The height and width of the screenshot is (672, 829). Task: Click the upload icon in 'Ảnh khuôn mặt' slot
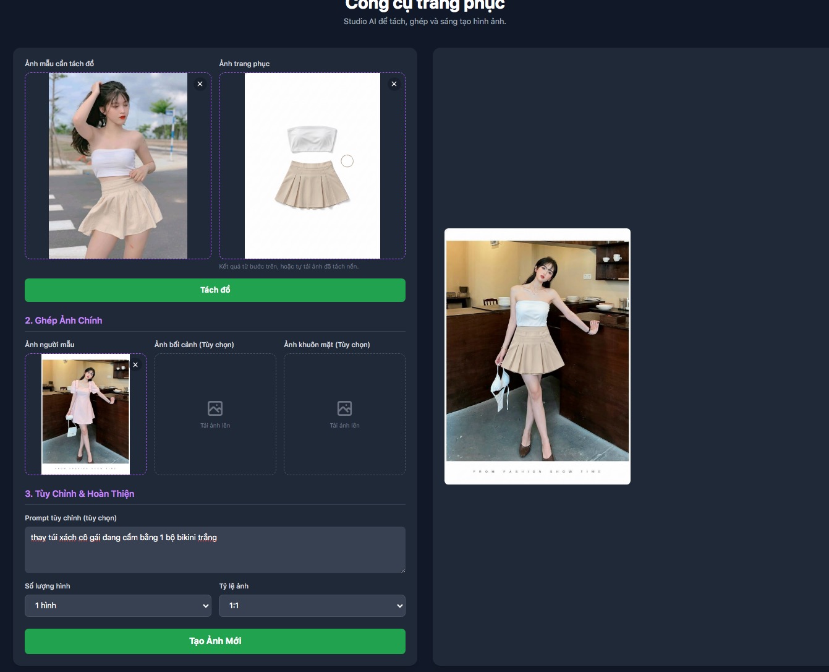click(x=344, y=408)
